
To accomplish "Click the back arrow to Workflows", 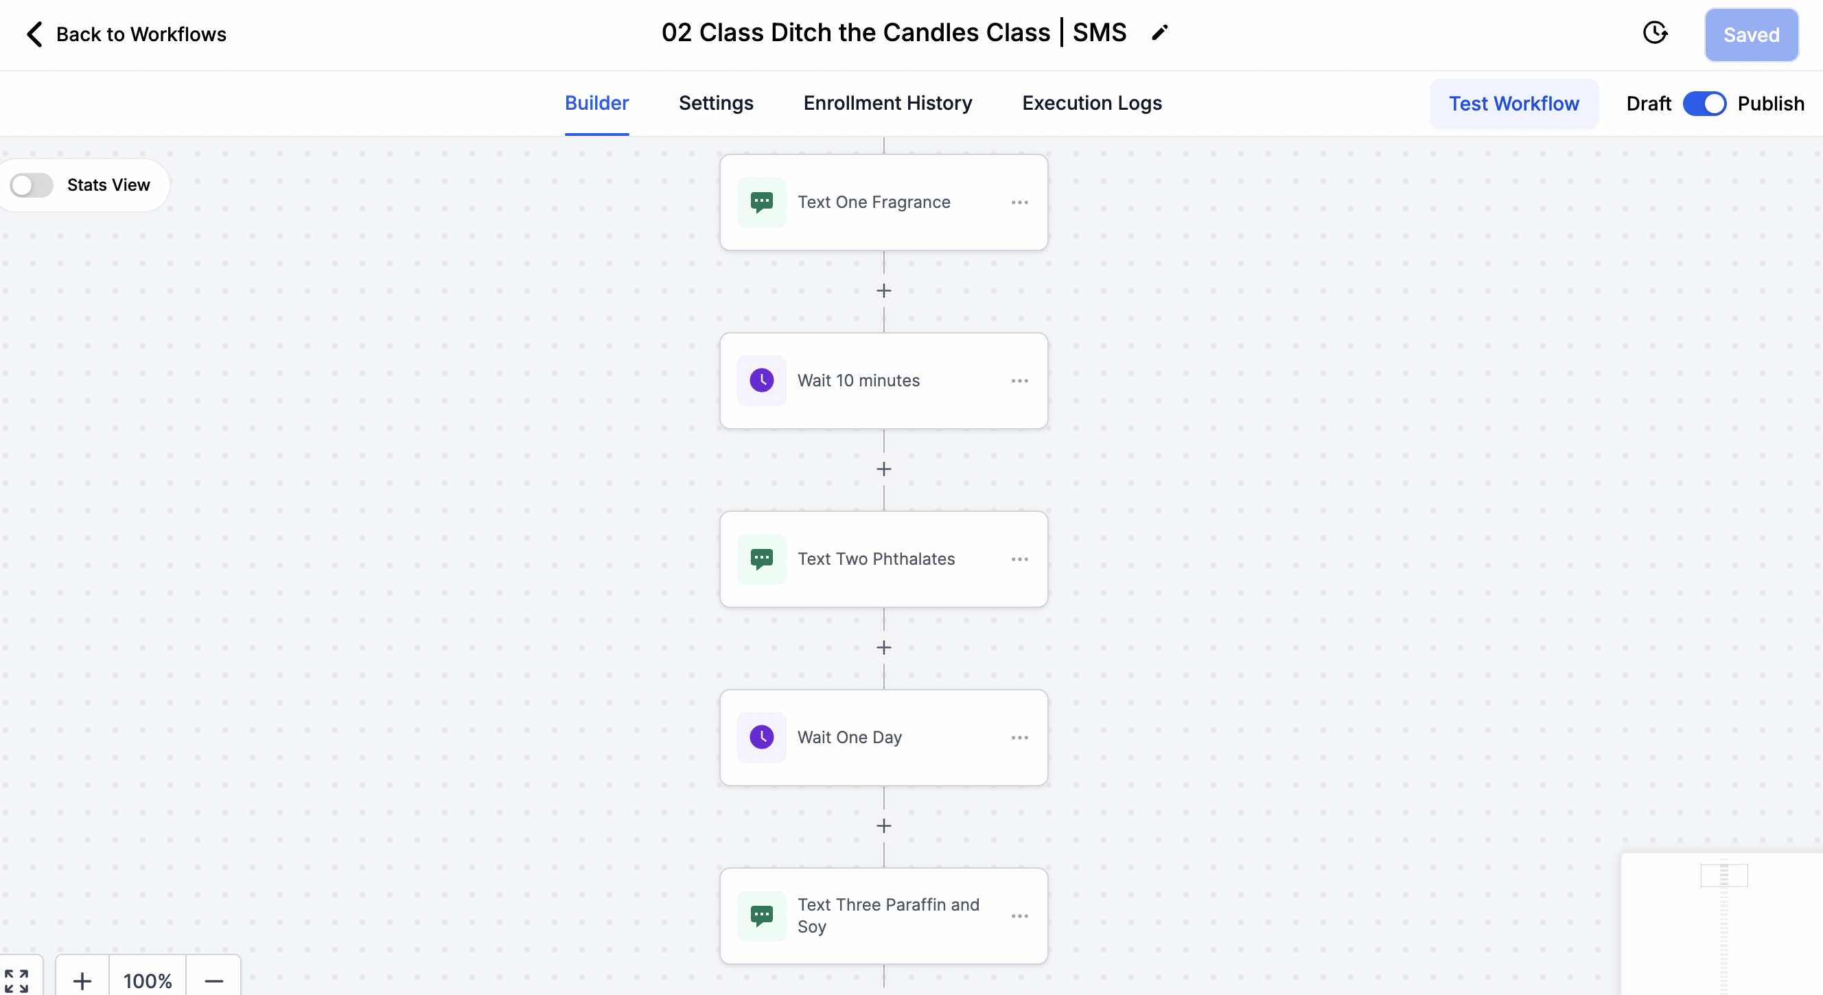I will [x=34, y=34].
